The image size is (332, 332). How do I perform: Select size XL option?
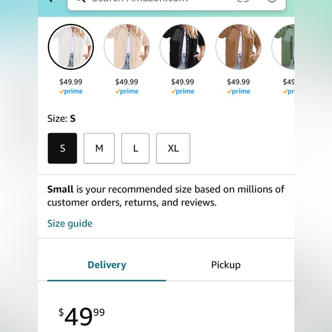tap(173, 148)
